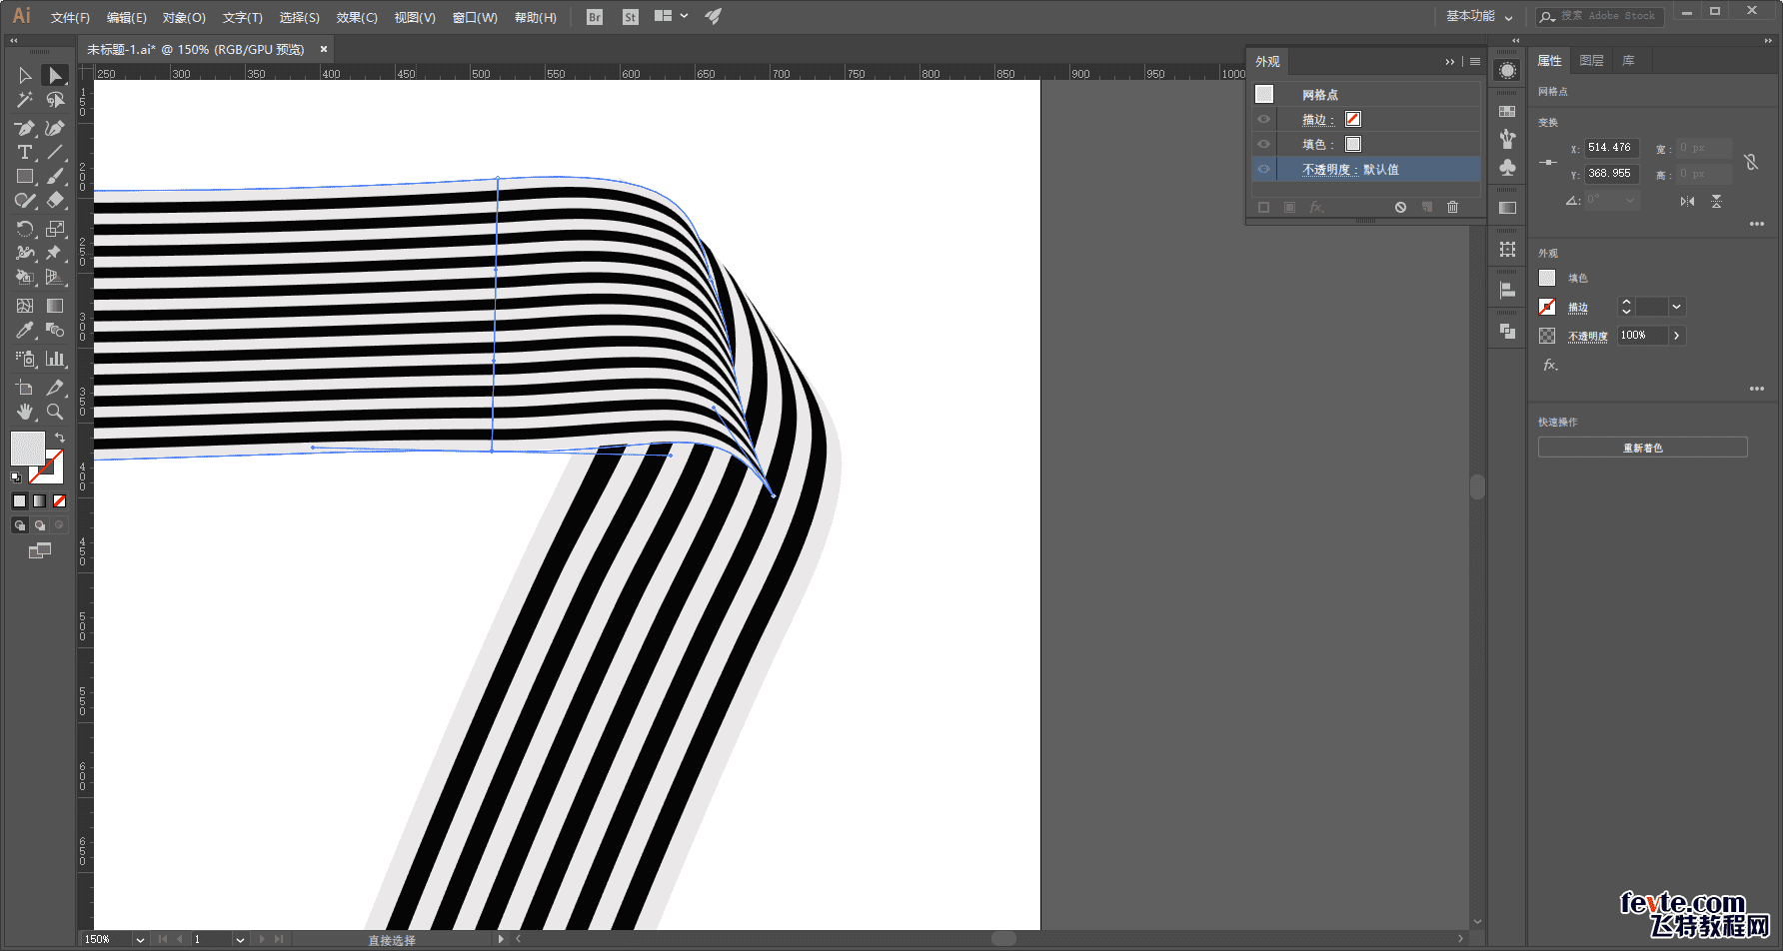Select the Pen tool
This screenshot has width=1783, height=951.
pos(24,128)
